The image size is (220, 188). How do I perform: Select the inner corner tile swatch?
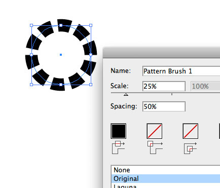coord(191,131)
